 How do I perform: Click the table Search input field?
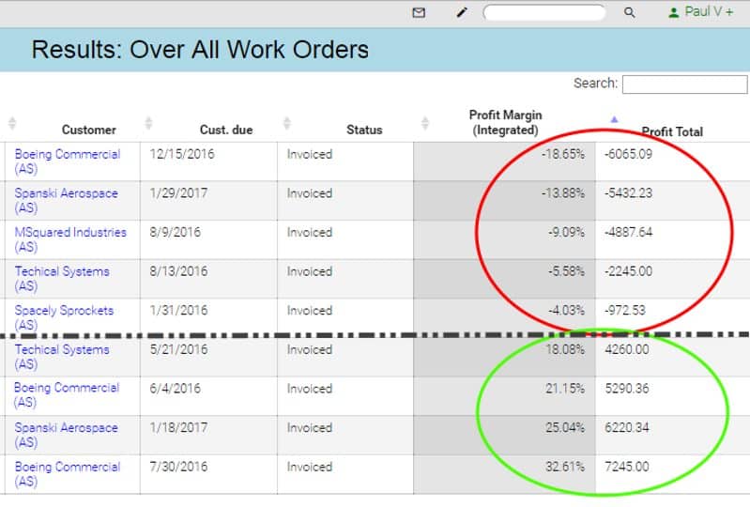coord(684,84)
